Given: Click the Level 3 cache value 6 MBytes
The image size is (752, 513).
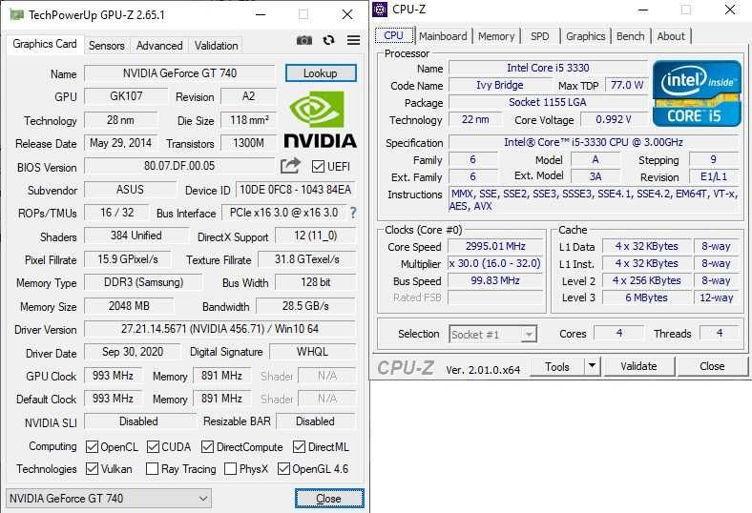Looking at the screenshot, I should coord(646,298).
